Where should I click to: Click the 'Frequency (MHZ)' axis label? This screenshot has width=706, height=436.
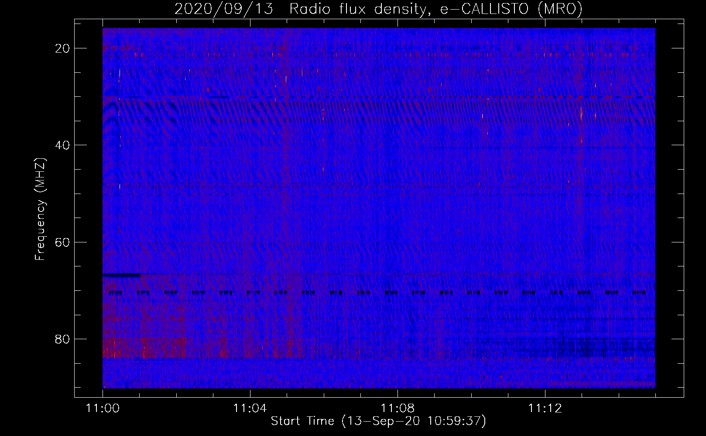tap(40, 209)
